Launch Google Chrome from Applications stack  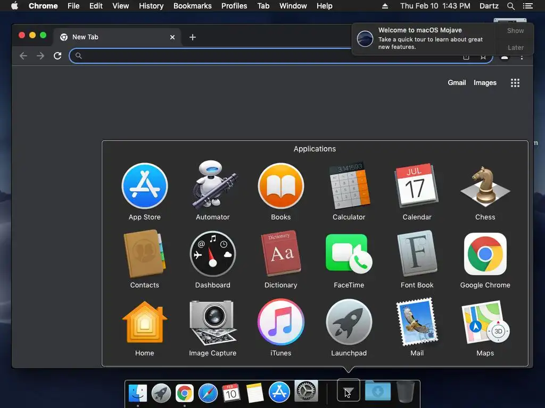pyautogui.click(x=485, y=254)
